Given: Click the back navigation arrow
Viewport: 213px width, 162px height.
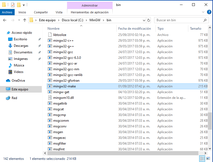Looking at the screenshot, I should (x=5, y=20).
